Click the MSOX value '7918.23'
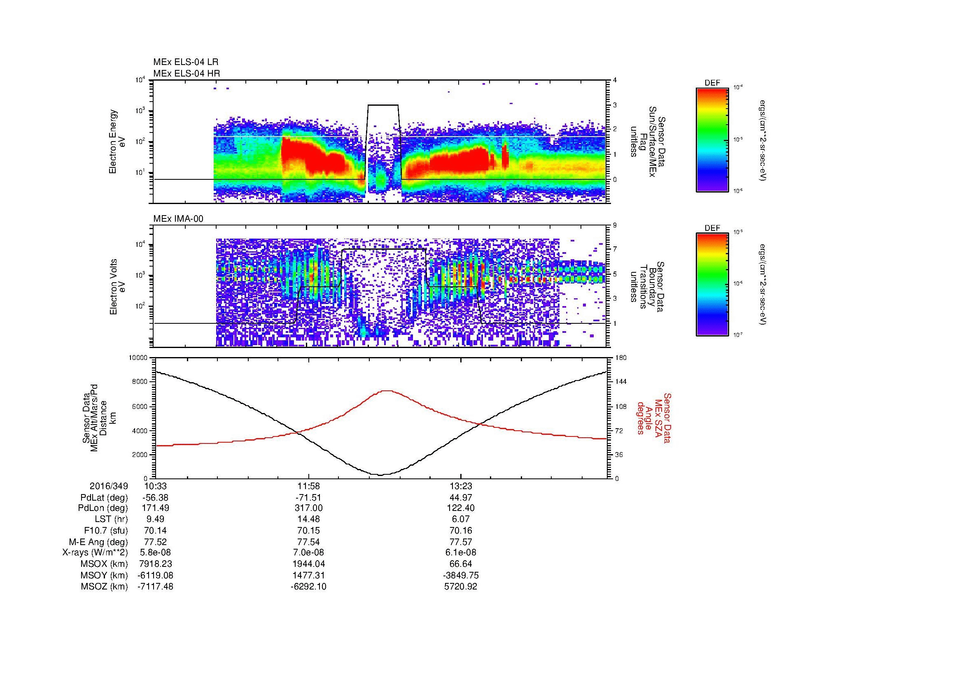Screen dimensions: 963x680 (x=155, y=564)
